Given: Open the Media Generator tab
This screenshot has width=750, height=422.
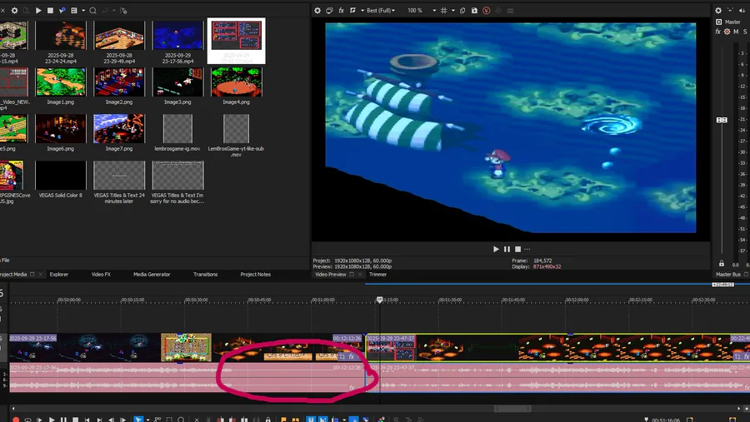Looking at the screenshot, I should [x=152, y=275].
